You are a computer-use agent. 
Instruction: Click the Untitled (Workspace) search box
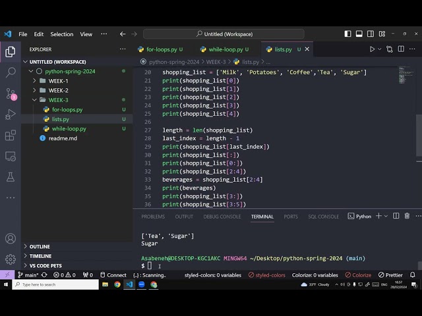point(224,34)
